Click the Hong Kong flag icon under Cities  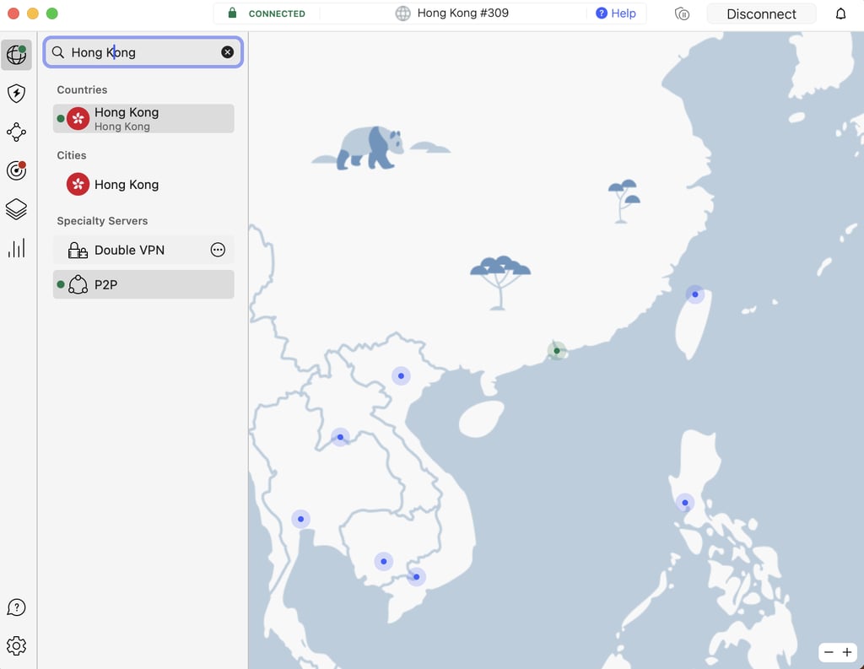[78, 184]
